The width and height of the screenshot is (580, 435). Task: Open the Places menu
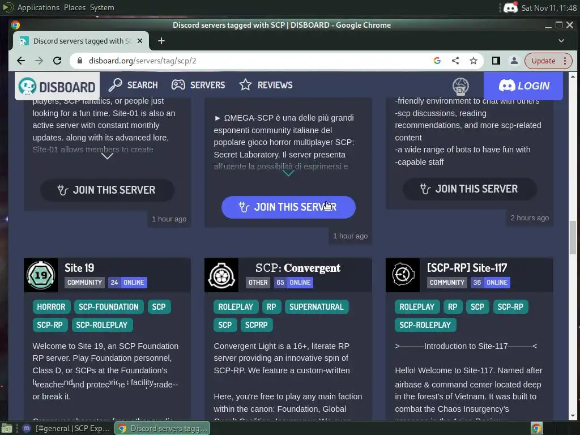(x=75, y=7)
